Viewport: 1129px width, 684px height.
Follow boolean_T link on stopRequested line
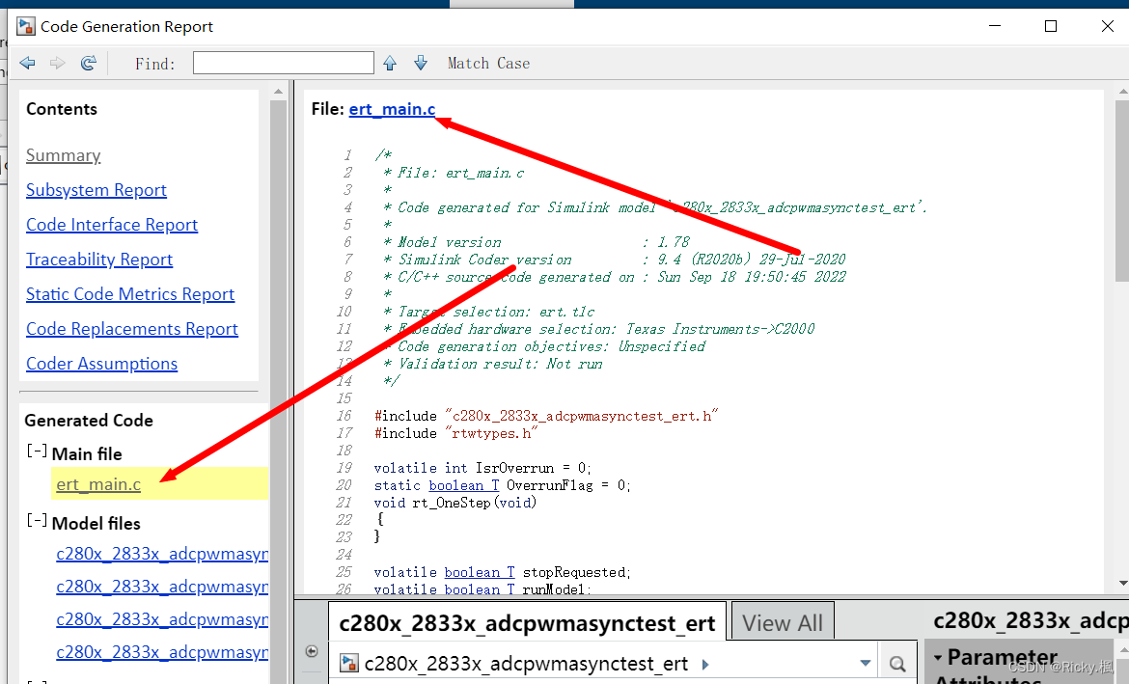(x=480, y=572)
